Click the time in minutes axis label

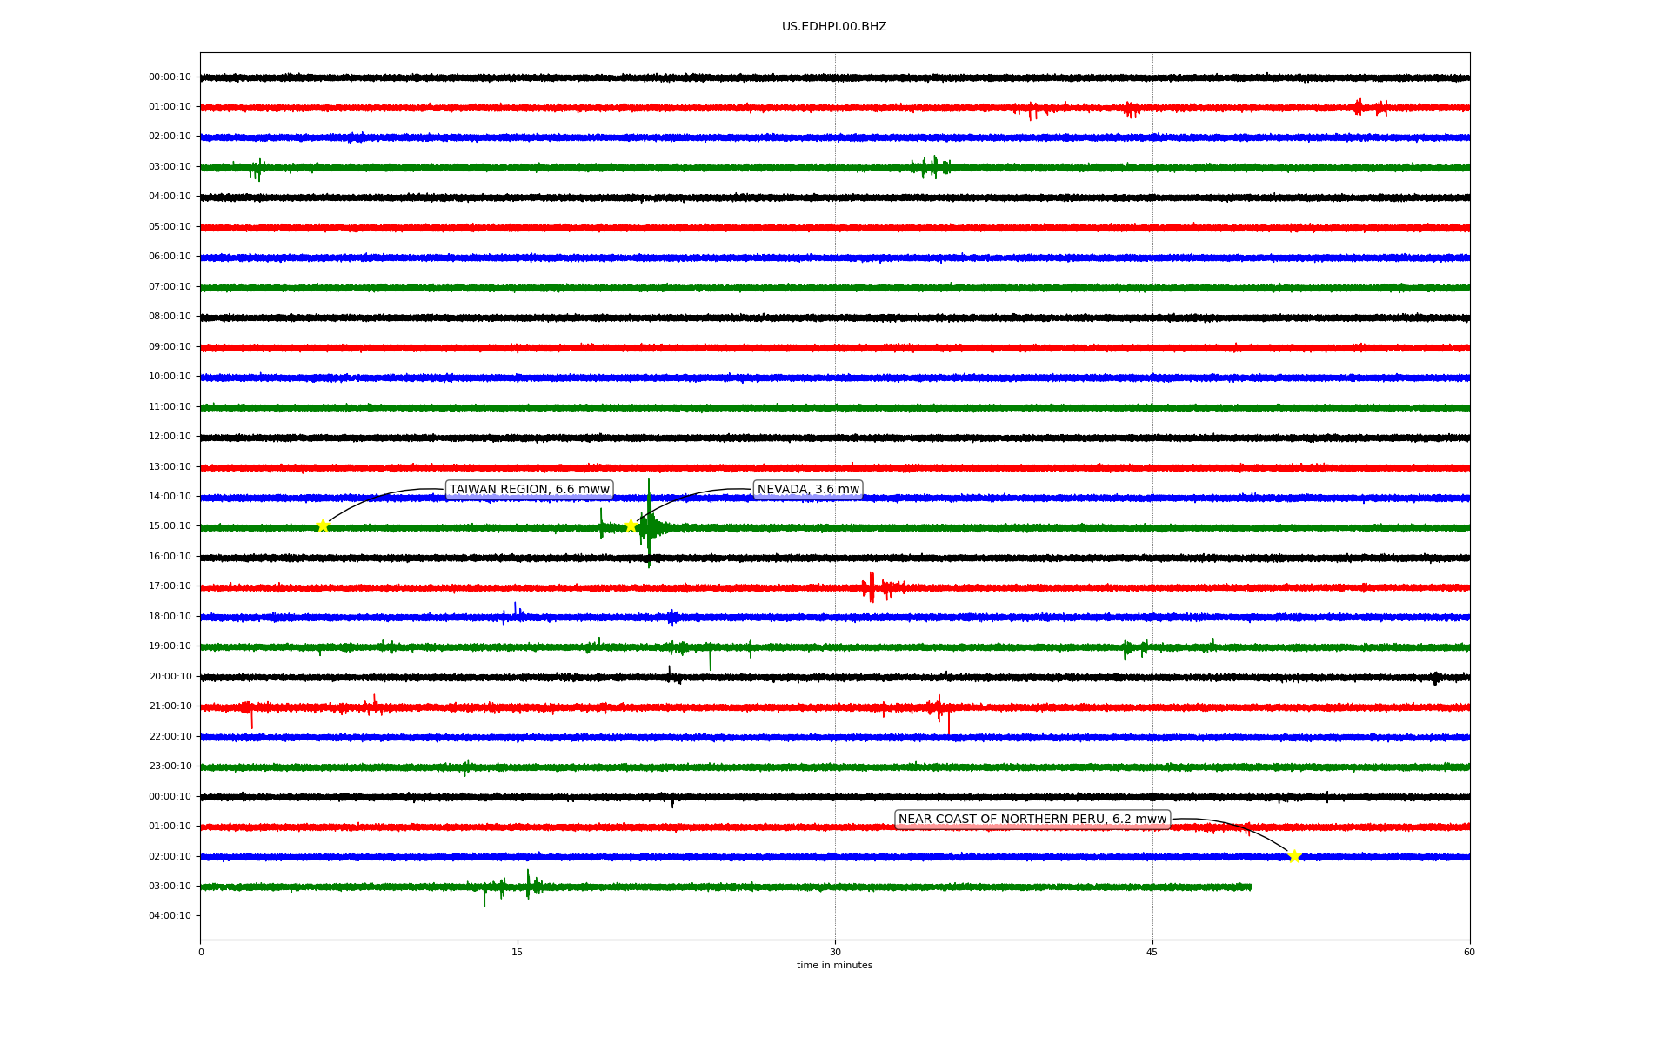tap(833, 966)
